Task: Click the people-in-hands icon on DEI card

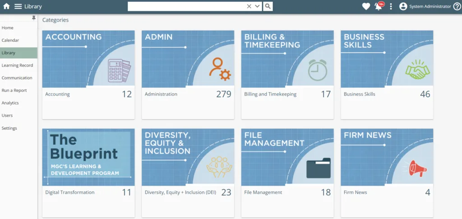Action: coord(219,167)
